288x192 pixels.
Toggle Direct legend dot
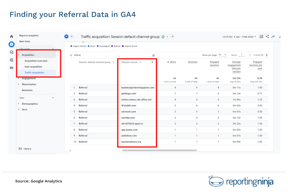pyautogui.click(x=89, y=46)
